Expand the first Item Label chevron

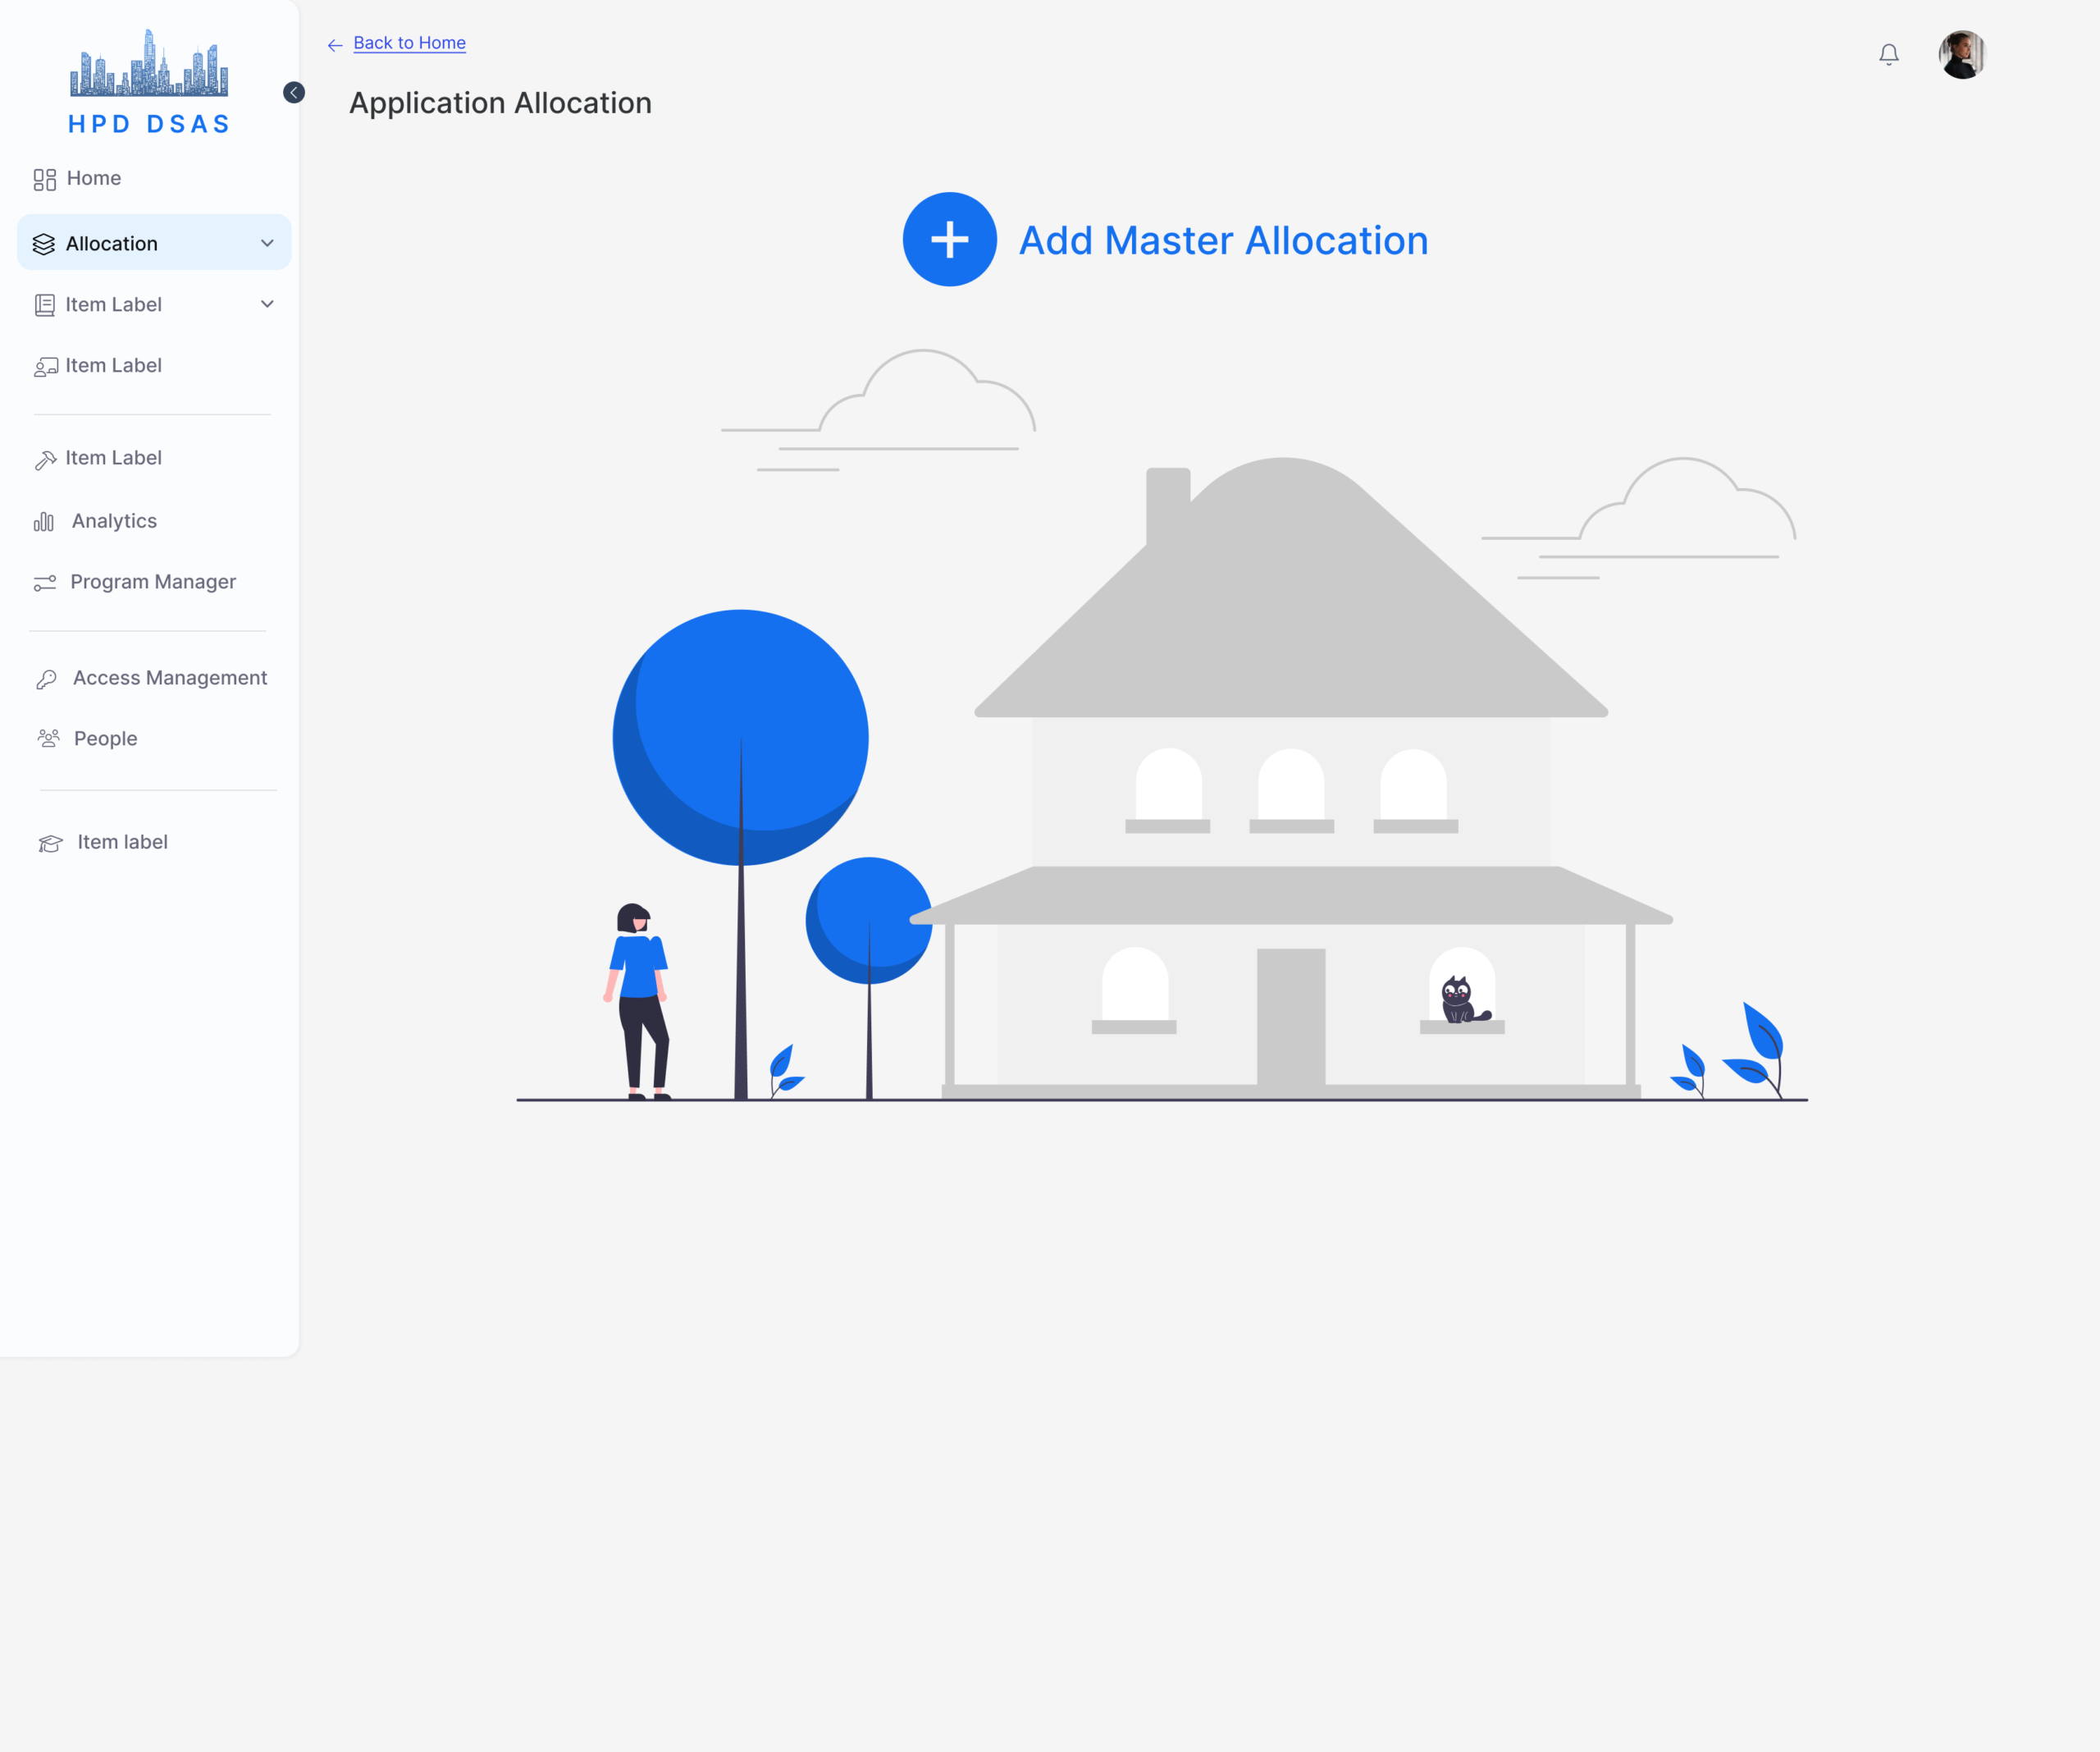(267, 304)
